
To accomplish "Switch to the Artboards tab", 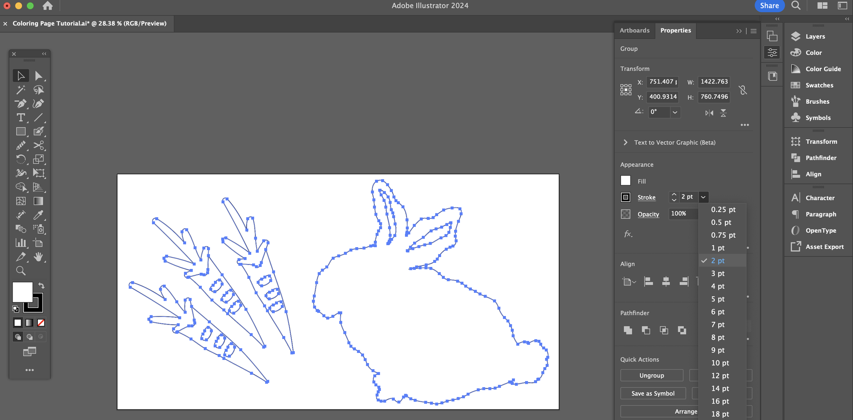I will (x=634, y=30).
